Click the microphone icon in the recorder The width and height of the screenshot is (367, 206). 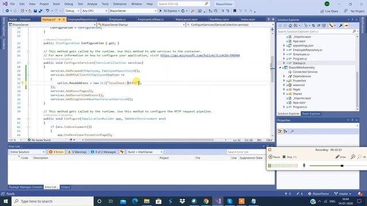click(304, 166)
